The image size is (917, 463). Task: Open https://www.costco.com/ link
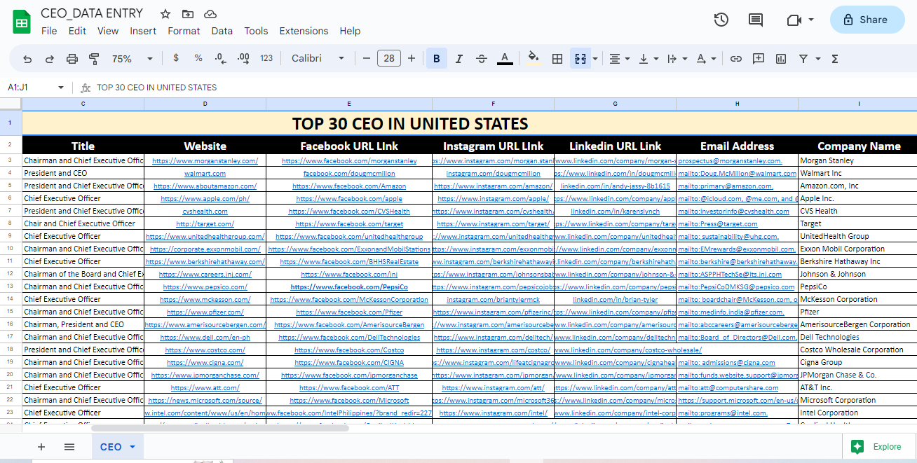205,350
